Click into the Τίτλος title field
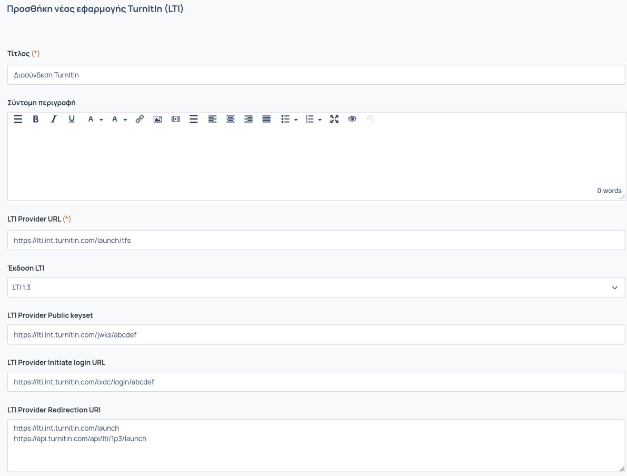This screenshot has height=476, width=627. click(x=316, y=75)
